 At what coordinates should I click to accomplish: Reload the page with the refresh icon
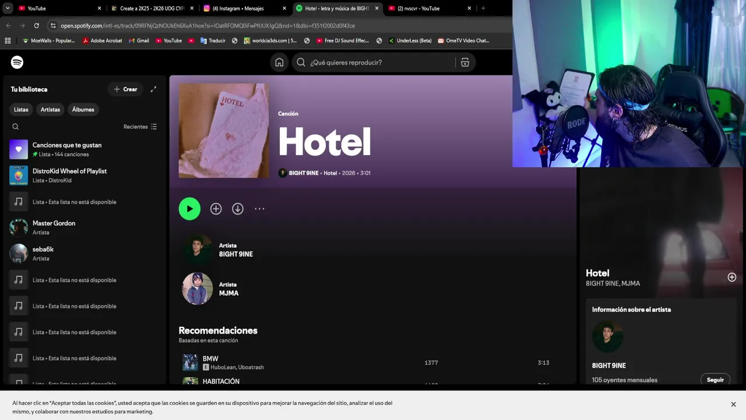coord(36,26)
